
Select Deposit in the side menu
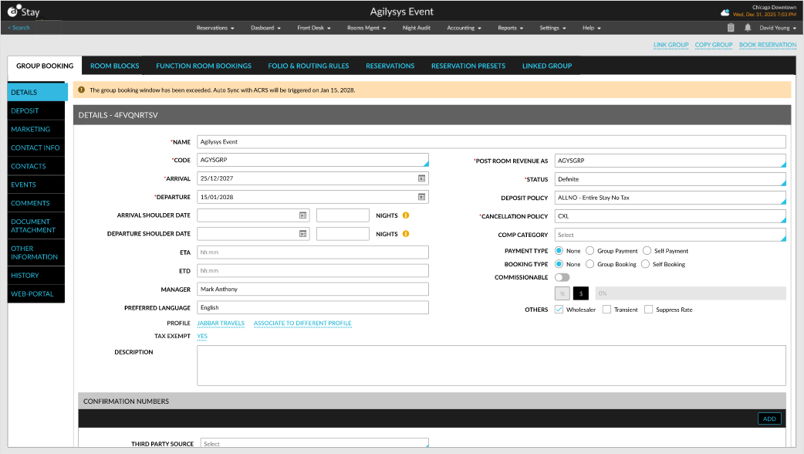36,111
